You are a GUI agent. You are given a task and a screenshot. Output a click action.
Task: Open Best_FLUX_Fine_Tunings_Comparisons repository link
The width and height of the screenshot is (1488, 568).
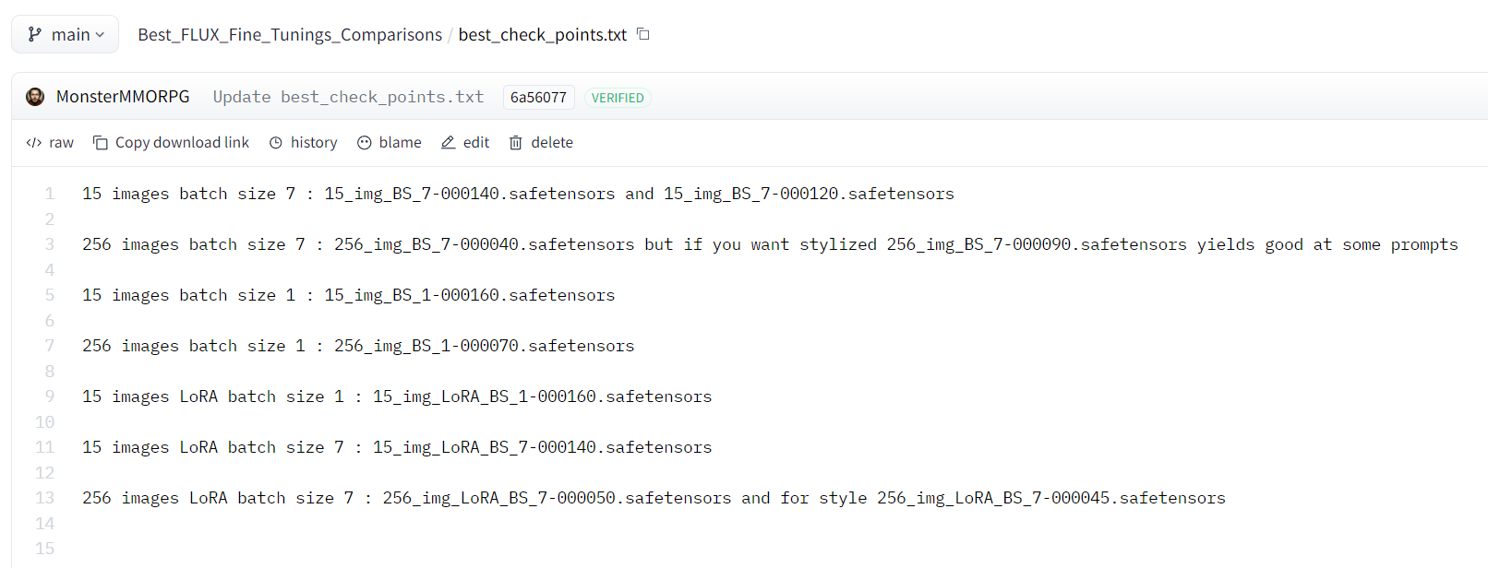tap(290, 35)
